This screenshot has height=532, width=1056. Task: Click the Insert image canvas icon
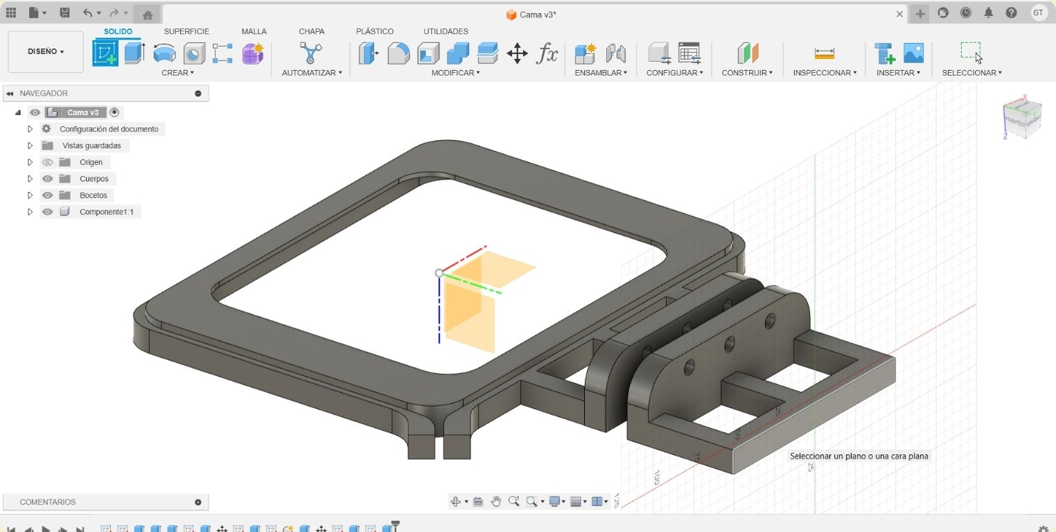coord(913,53)
